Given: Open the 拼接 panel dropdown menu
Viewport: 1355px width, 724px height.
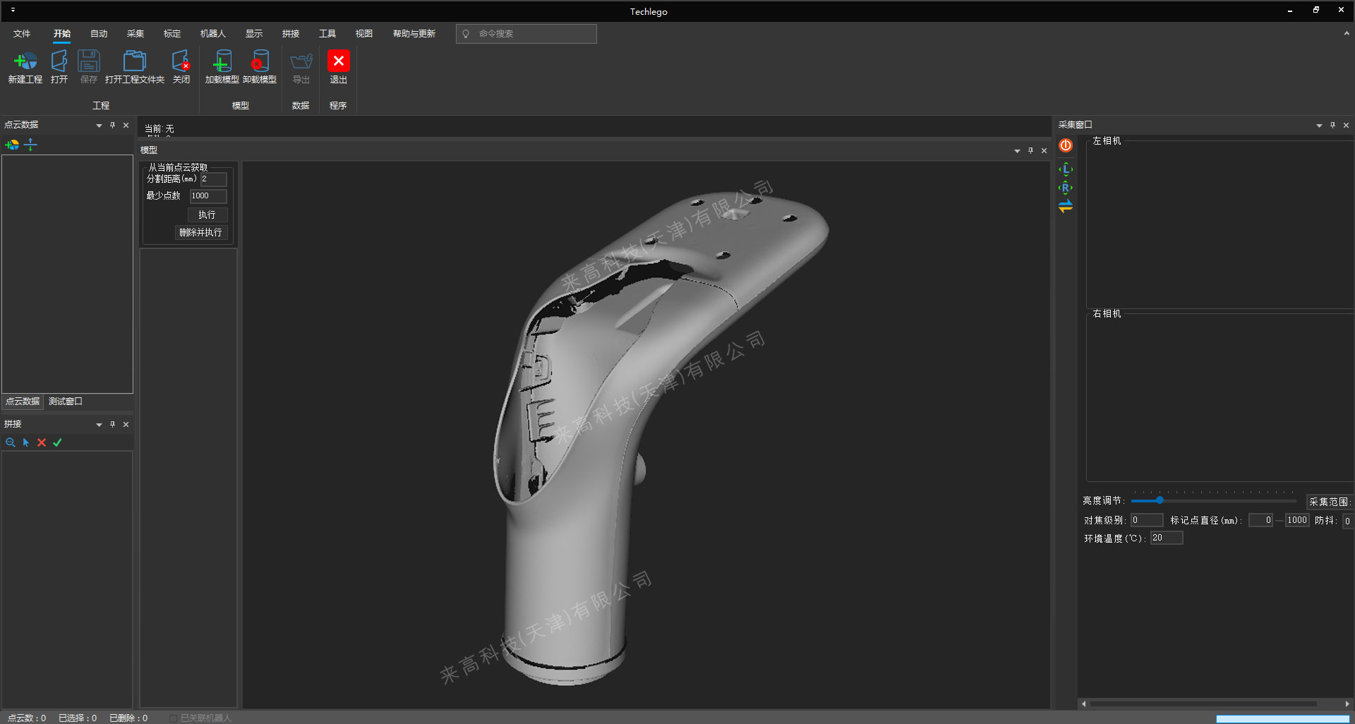Looking at the screenshot, I should [x=99, y=425].
